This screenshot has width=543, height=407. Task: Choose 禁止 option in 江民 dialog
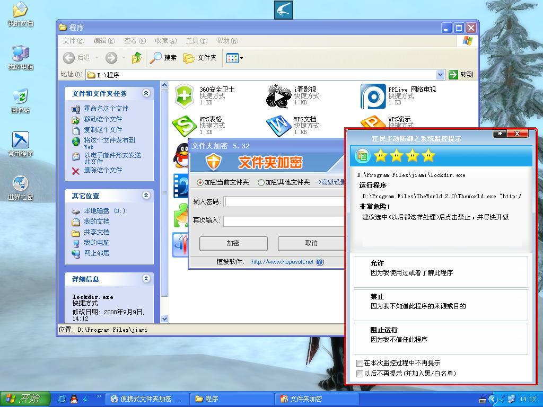click(x=441, y=305)
